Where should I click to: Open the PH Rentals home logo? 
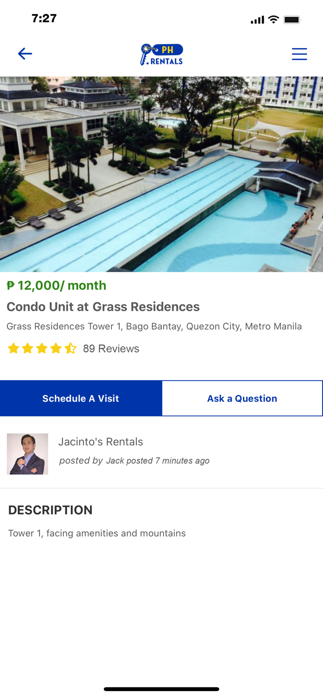pos(161,54)
